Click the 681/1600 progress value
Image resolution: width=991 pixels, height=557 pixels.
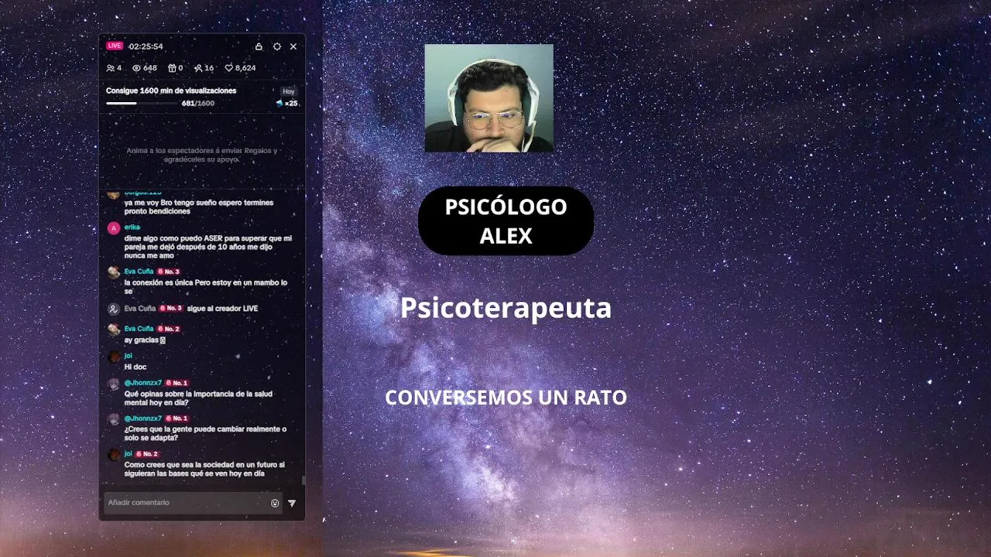tap(198, 103)
